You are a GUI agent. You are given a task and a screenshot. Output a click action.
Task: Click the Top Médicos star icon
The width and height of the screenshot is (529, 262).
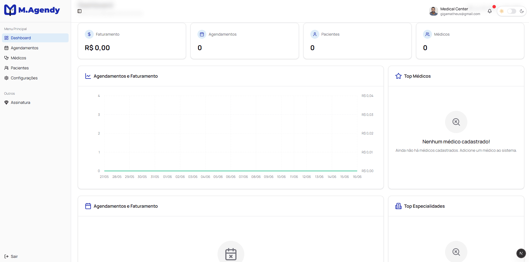398,76
